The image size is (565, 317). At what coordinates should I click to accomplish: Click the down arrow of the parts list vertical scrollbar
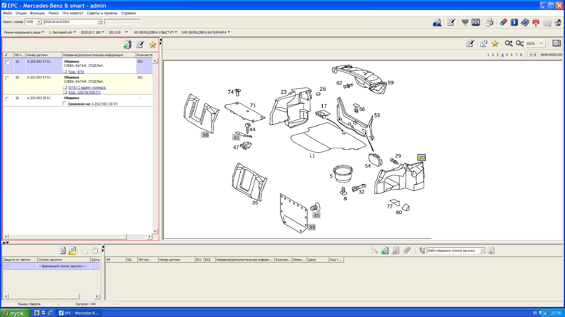click(155, 231)
